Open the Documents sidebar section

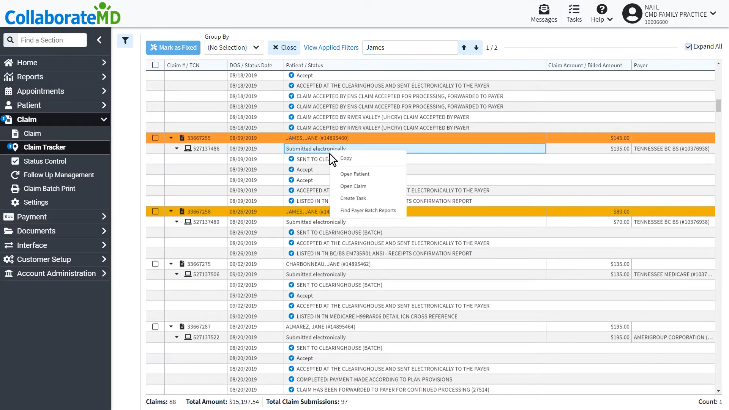tap(55, 231)
